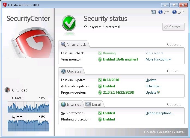Click the Info text link
Screen dimensions: 190x138
pos(166,12)
